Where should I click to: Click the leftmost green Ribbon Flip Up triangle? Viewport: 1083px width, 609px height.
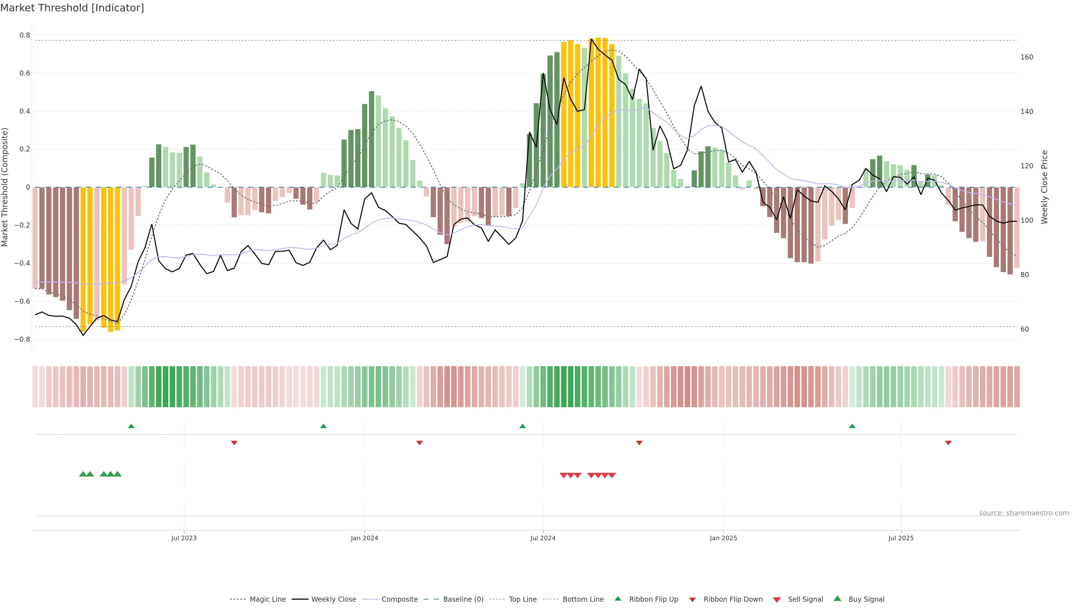click(131, 426)
